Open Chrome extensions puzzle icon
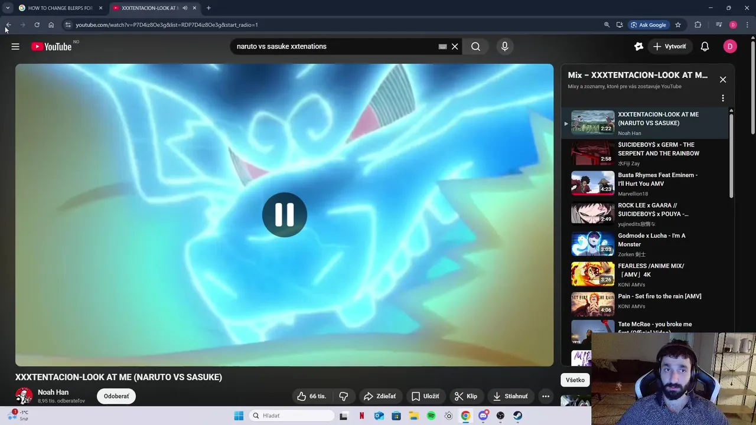This screenshot has height=425, width=756. tap(698, 25)
